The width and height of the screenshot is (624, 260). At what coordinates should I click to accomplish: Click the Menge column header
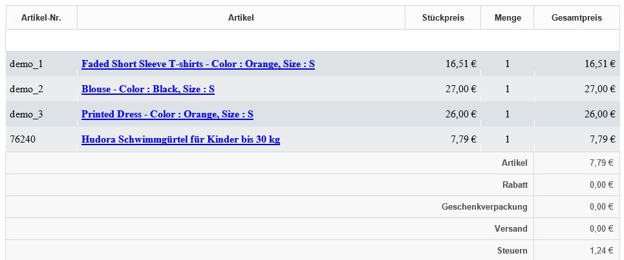(x=508, y=17)
